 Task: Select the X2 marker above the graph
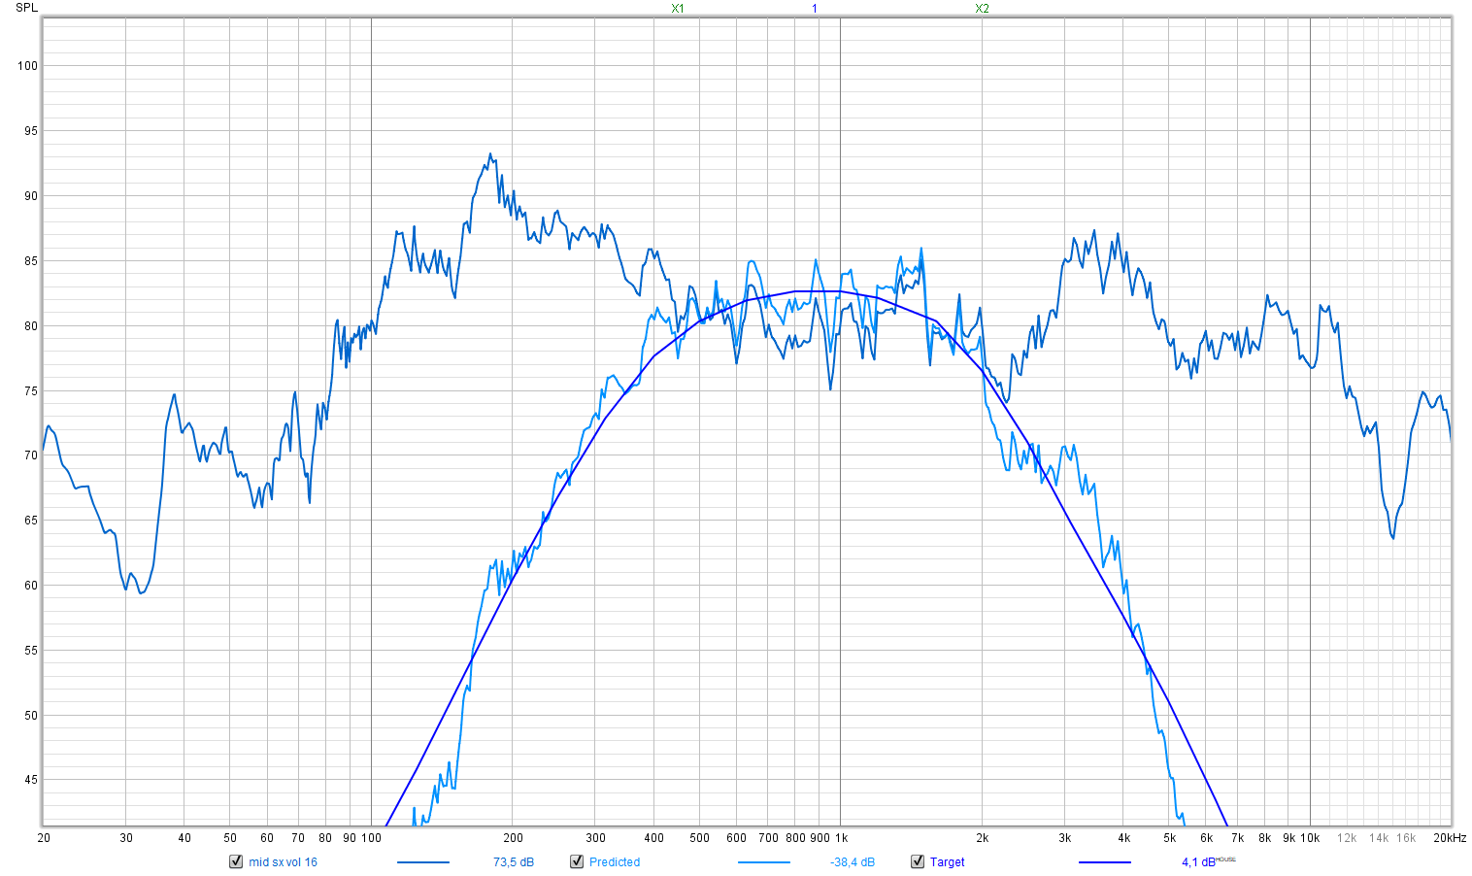tap(983, 9)
